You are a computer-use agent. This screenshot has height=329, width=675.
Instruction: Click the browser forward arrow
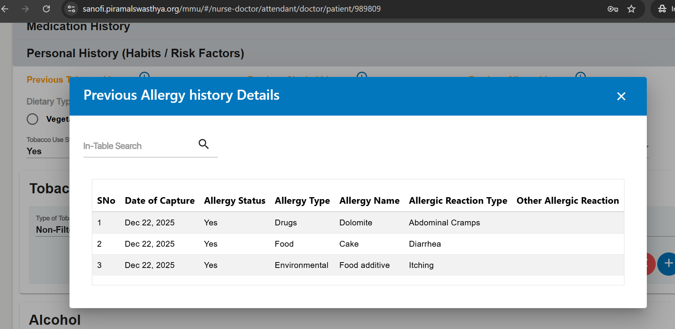pos(25,9)
